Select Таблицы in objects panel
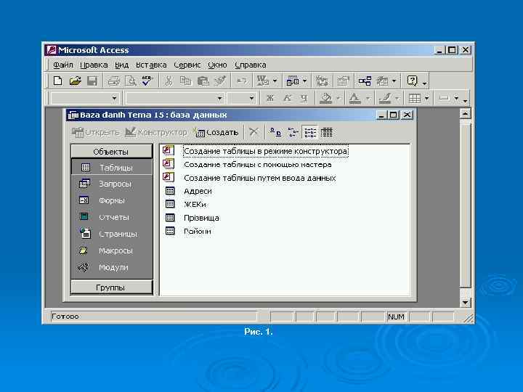Screen dimensions: 523x392 pos(111,168)
